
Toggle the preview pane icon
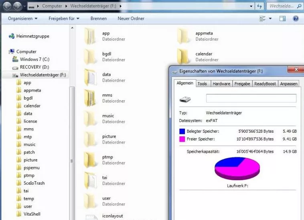click(282, 19)
